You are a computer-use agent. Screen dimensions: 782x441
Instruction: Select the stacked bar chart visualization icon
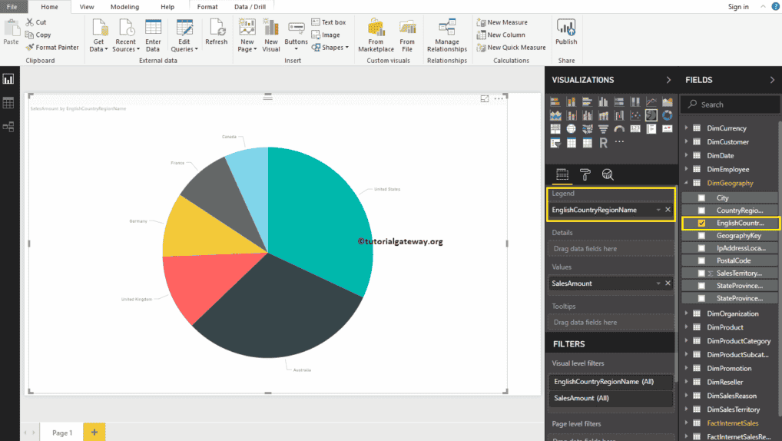(x=555, y=101)
